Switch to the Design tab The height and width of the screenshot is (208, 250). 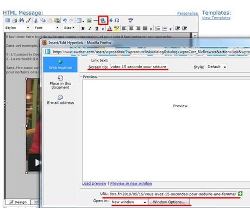18,202
